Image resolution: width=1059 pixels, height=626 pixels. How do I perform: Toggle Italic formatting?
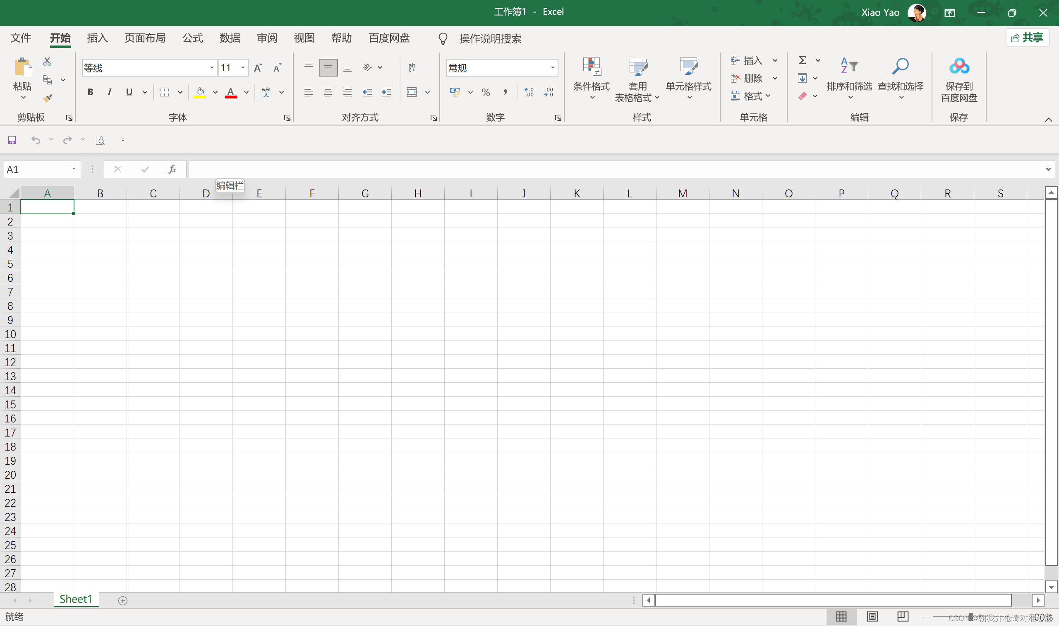click(x=110, y=92)
